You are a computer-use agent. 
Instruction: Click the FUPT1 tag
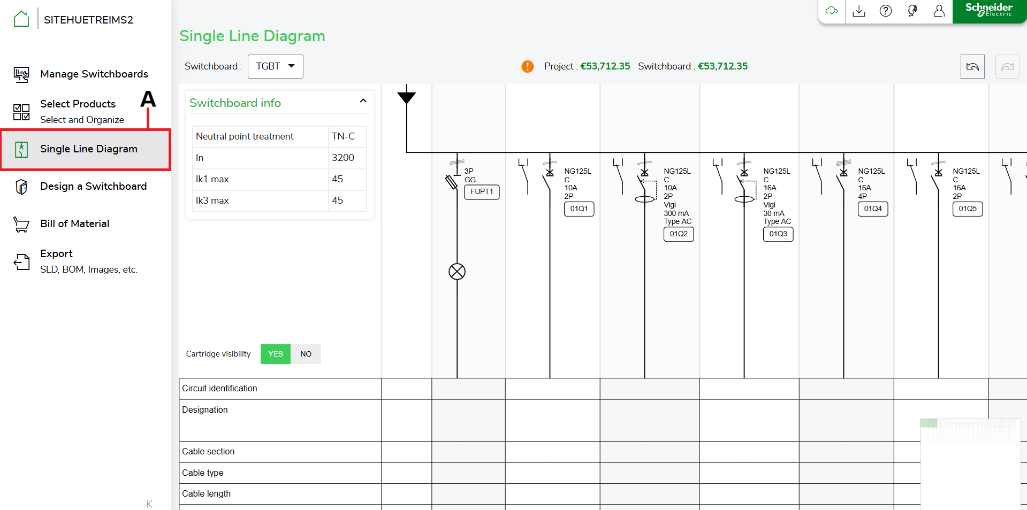[x=482, y=192]
